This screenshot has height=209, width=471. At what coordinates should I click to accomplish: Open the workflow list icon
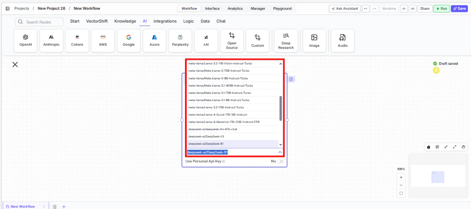pyautogui.click(x=55, y=206)
